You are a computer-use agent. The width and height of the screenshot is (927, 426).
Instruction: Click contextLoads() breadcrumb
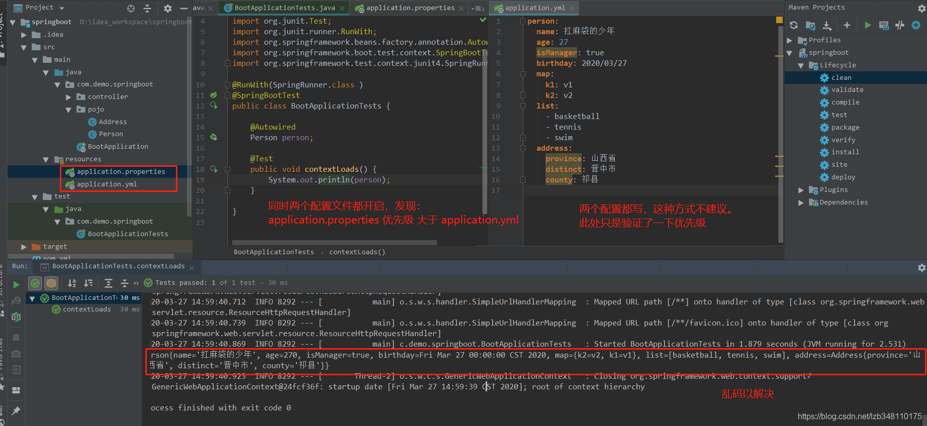(x=357, y=252)
